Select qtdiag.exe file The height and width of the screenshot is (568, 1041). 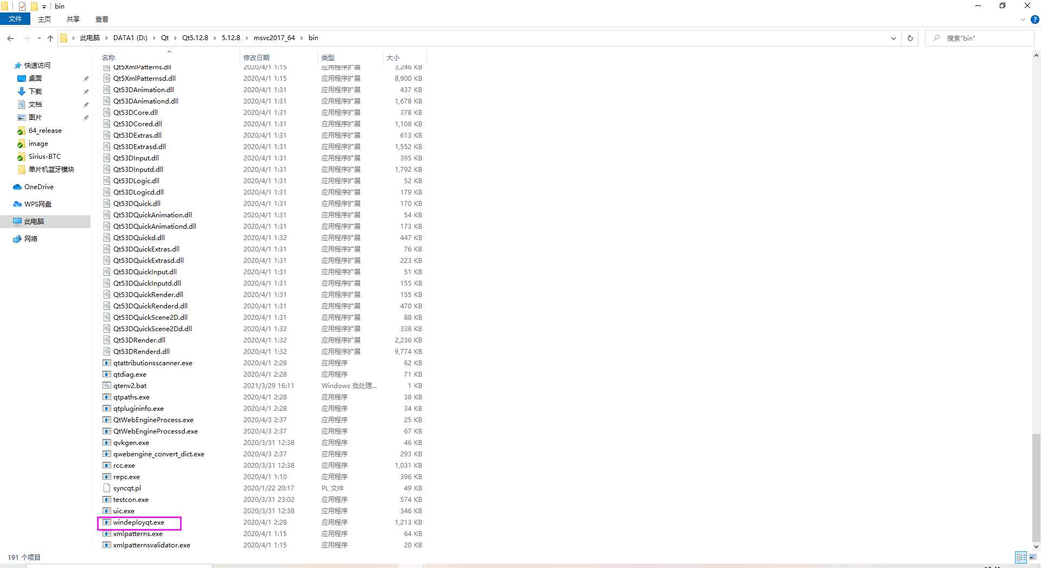[130, 375]
